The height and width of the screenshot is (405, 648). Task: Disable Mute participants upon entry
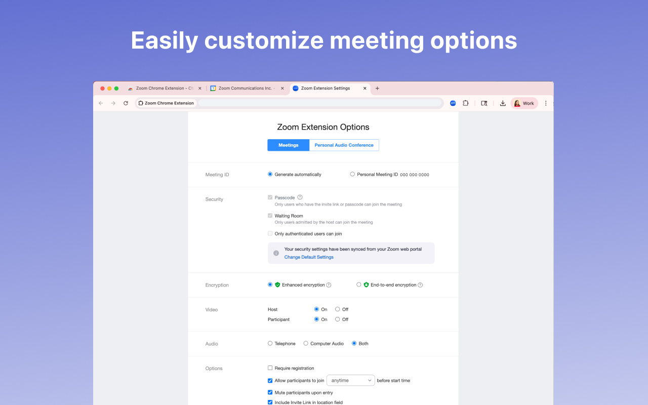(270, 392)
